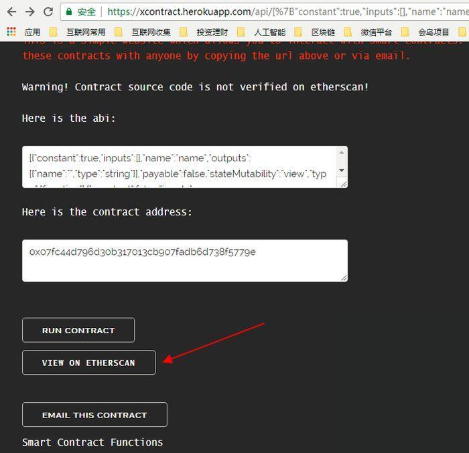Image resolution: width=469 pixels, height=453 pixels.
Task: Open the apps grid icon in bookmarks bar
Action: tap(11, 31)
